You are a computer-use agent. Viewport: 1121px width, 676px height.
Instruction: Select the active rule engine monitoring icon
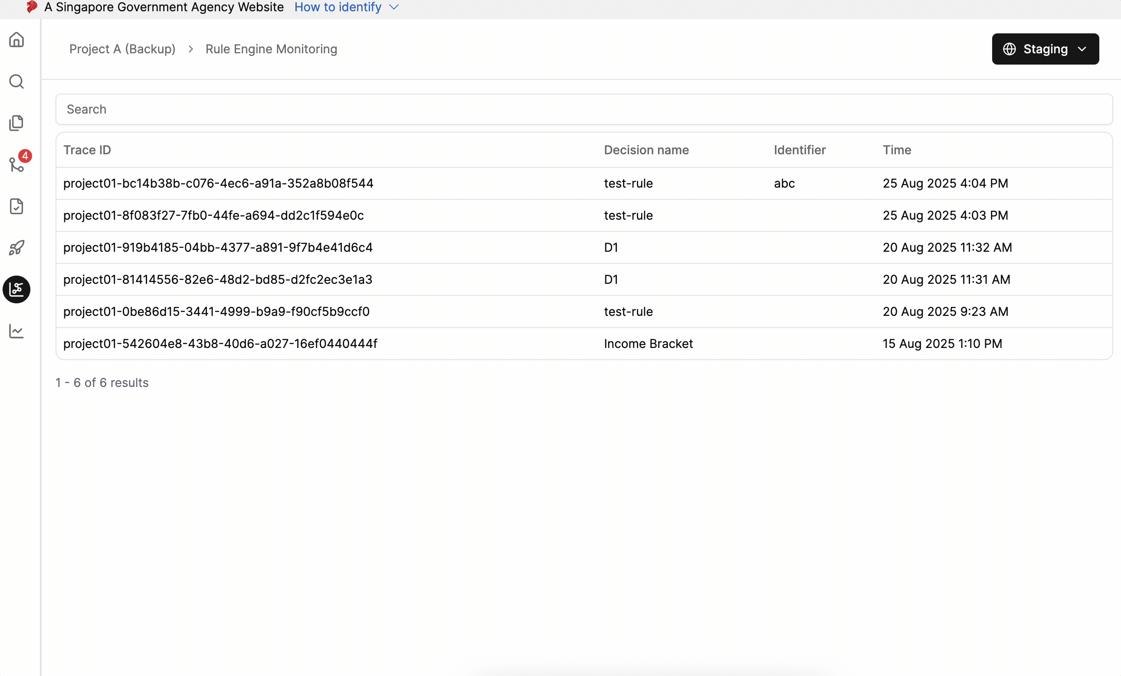pyautogui.click(x=16, y=289)
